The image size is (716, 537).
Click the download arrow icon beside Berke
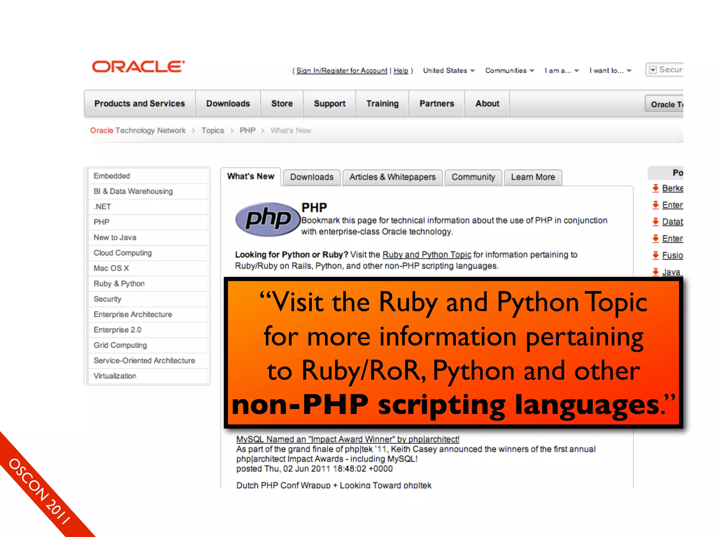coord(656,188)
